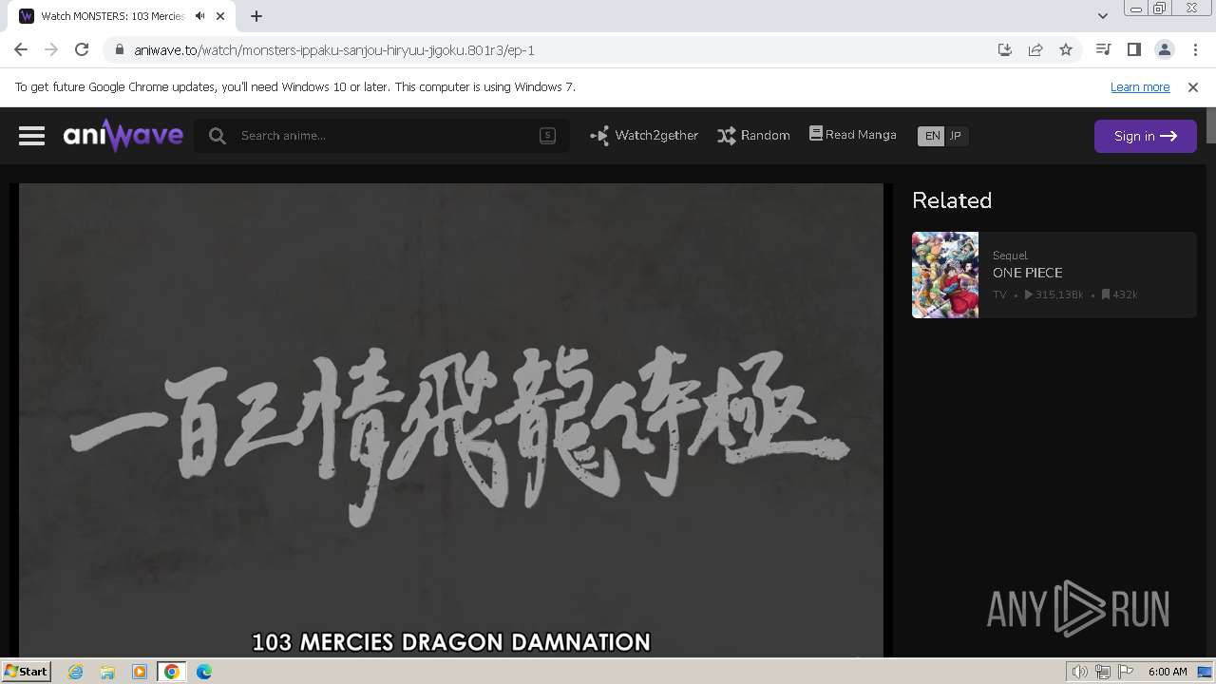Open Read Manga
Image resolution: width=1216 pixels, height=684 pixels.
pyautogui.click(x=853, y=135)
